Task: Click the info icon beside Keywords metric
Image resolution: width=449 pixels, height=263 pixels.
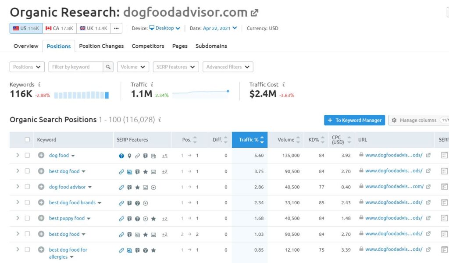Action: 39,85
